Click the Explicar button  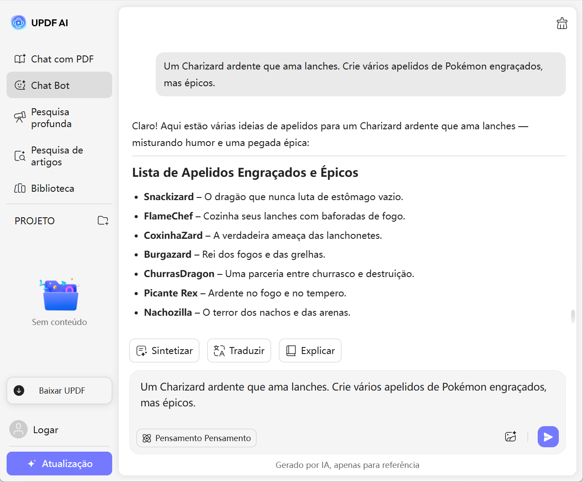point(310,351)
